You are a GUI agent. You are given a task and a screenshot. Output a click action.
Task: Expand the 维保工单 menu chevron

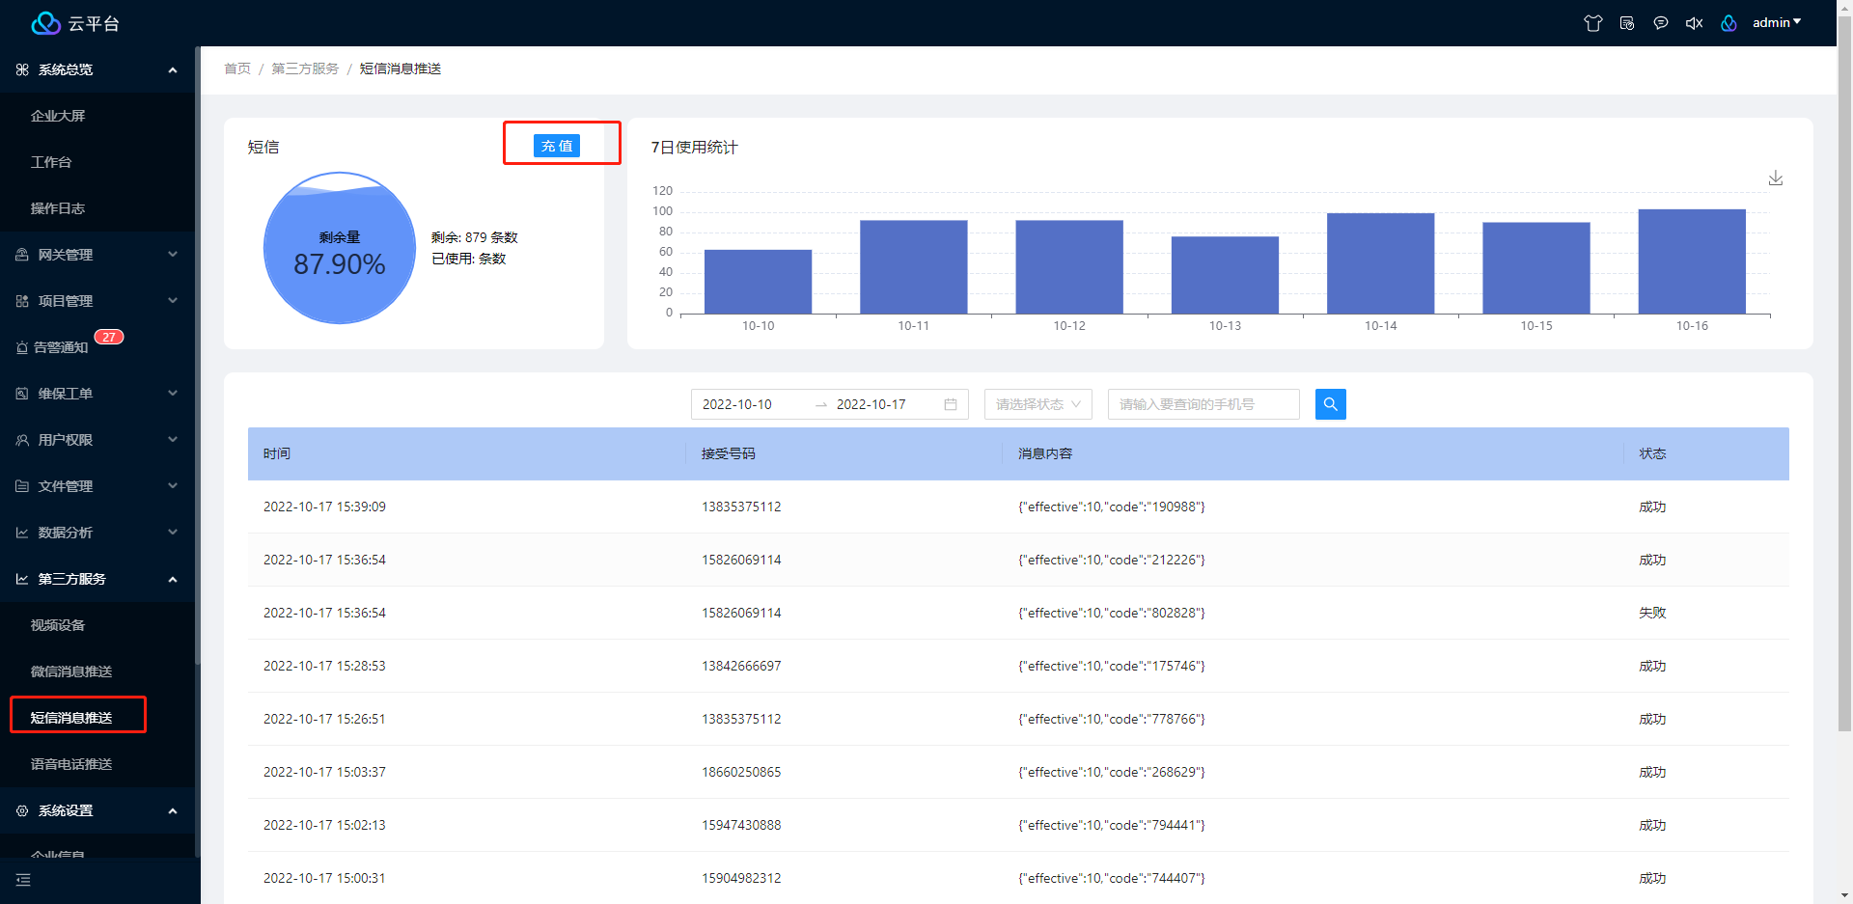click(173, 394)
